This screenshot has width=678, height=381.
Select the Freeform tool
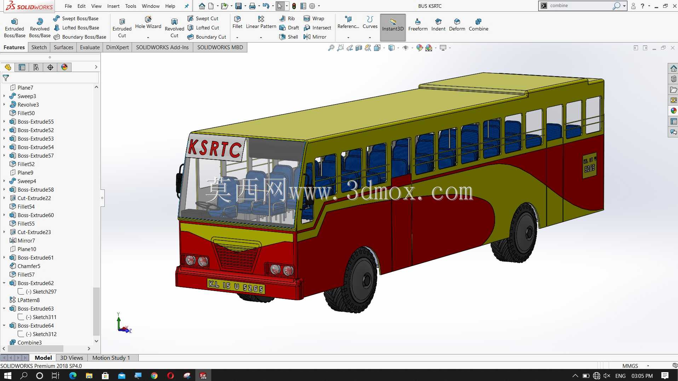tap(418, 25)
